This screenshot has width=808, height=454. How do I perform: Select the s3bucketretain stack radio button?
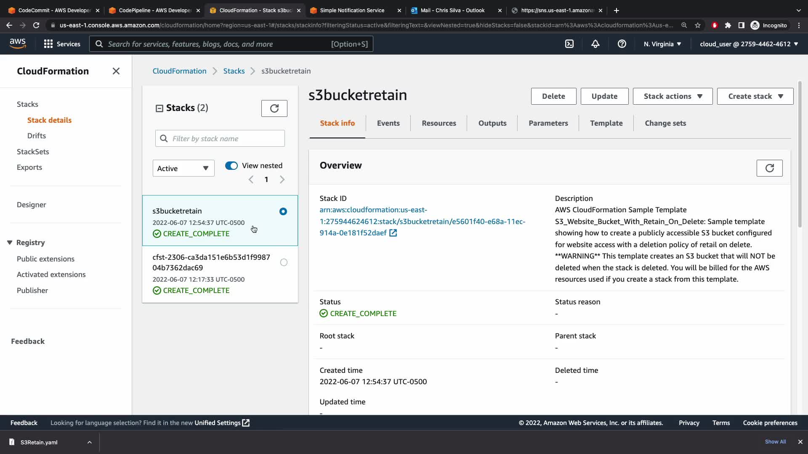[283, 211]
